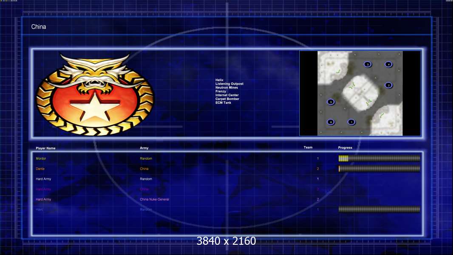
Task: Select the player name Mordor
Action: tap(41, 159)
